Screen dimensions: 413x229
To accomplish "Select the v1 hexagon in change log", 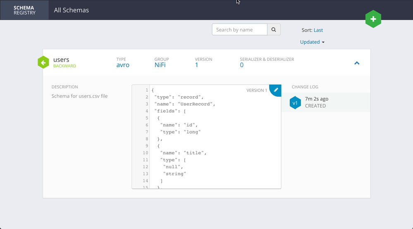I will click(295, 103).
